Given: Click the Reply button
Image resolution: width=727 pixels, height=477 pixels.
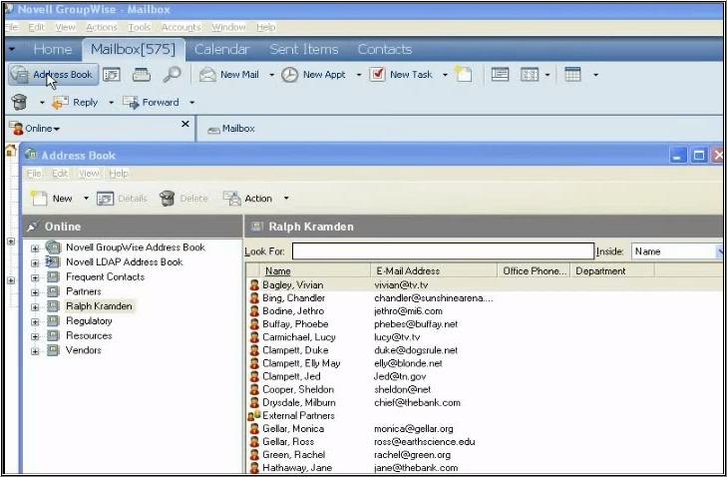Looking at the screenshot, I should point(75,103).
